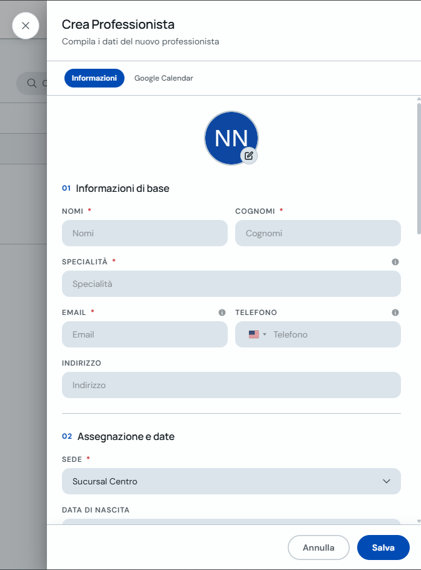Click the form's vertical scrollbar thumb
Image resolution: width=421 pixels, height=570 pixels.
(x=419, y=169)
